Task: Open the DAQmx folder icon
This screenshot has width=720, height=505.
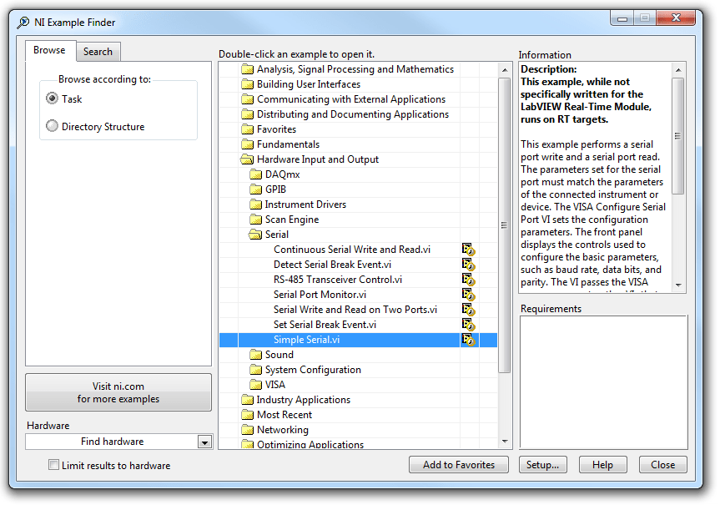Action: pyautogui.click(x=255, y=174)
